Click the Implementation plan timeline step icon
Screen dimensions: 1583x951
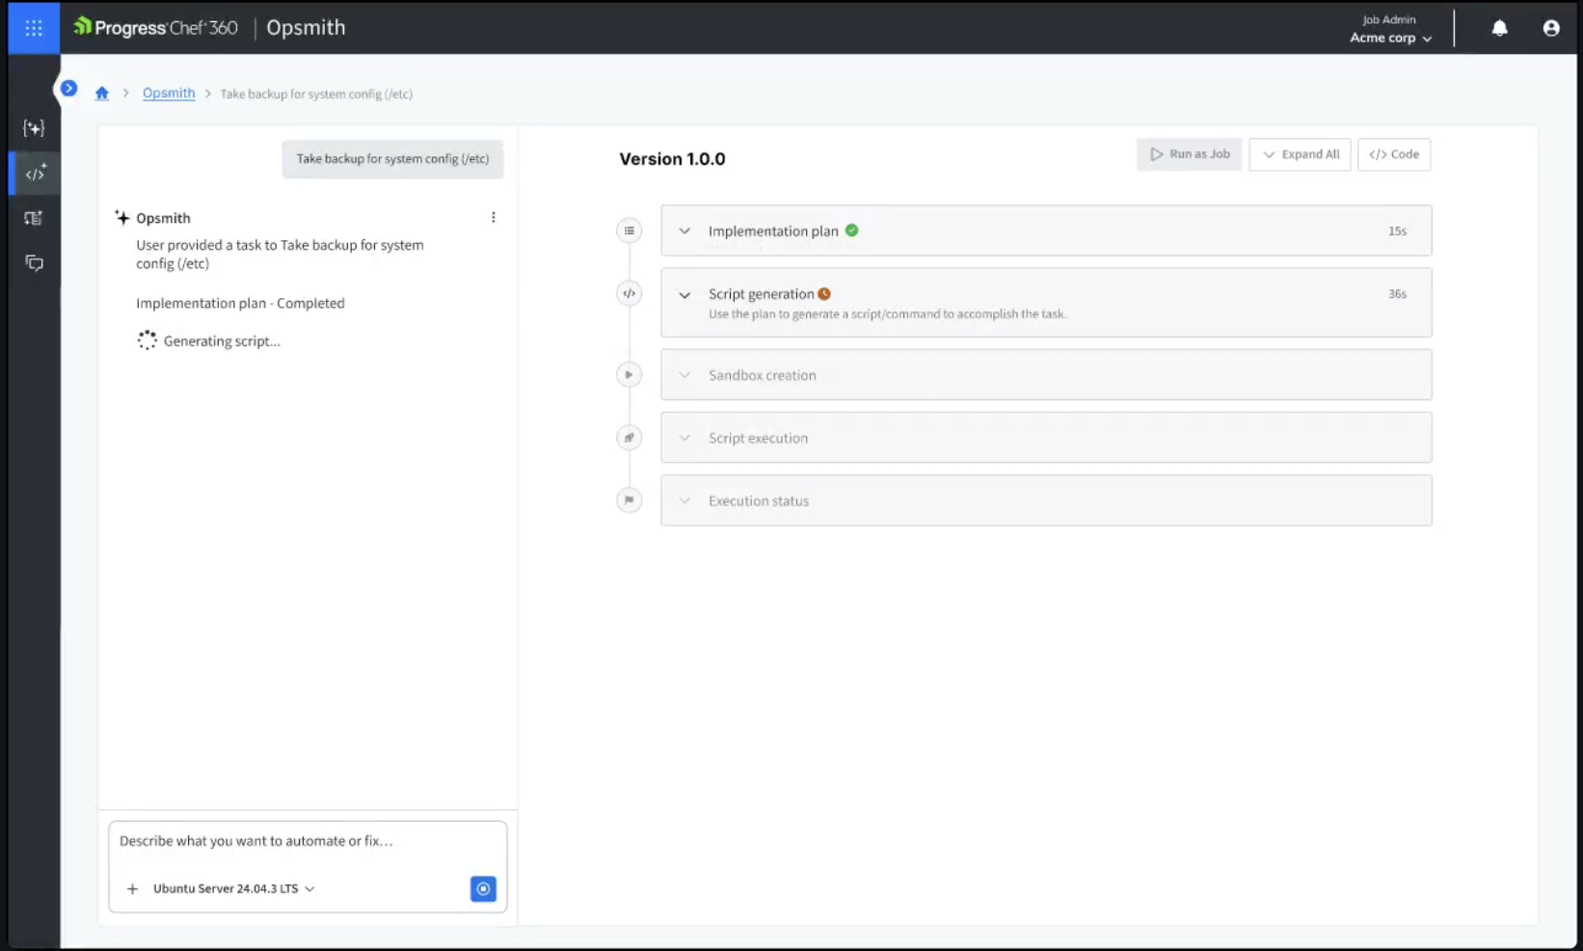click(629, 231)
